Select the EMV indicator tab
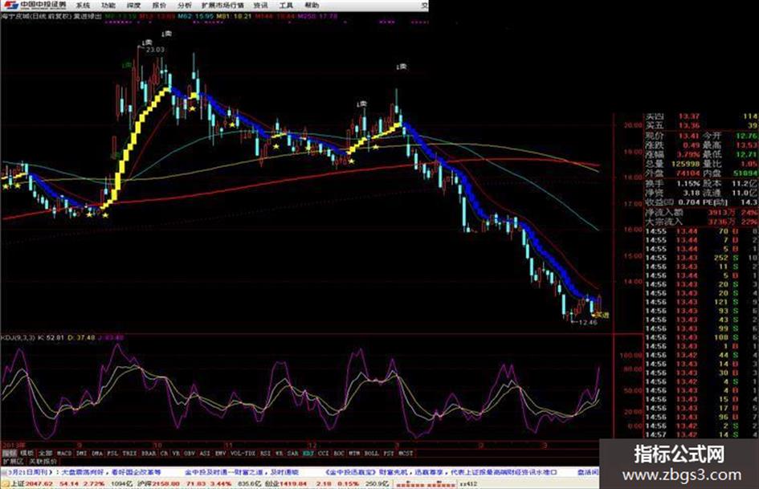The width and height of the screenshot is (759, 489). [220, 453]
